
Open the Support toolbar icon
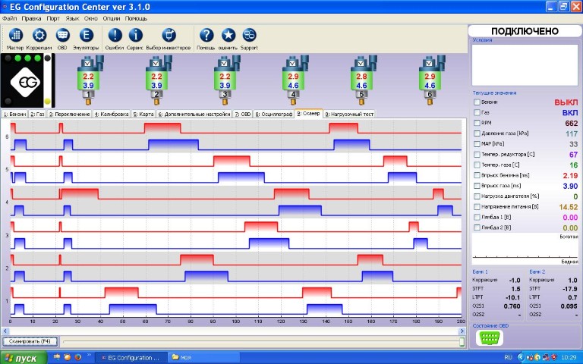[249, 35]
